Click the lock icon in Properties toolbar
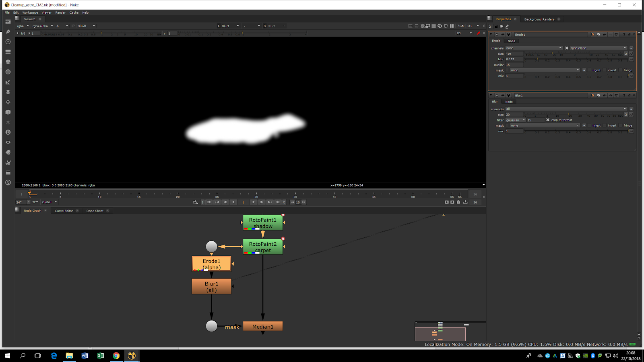The width and height of the screenshot is (644, 362). (x=496, y=27)
